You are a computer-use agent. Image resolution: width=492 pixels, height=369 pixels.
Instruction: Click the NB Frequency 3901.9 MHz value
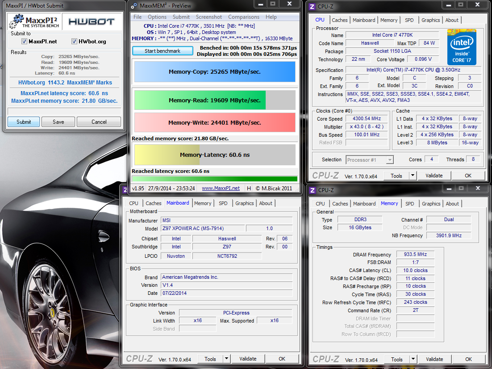(449, 235)
